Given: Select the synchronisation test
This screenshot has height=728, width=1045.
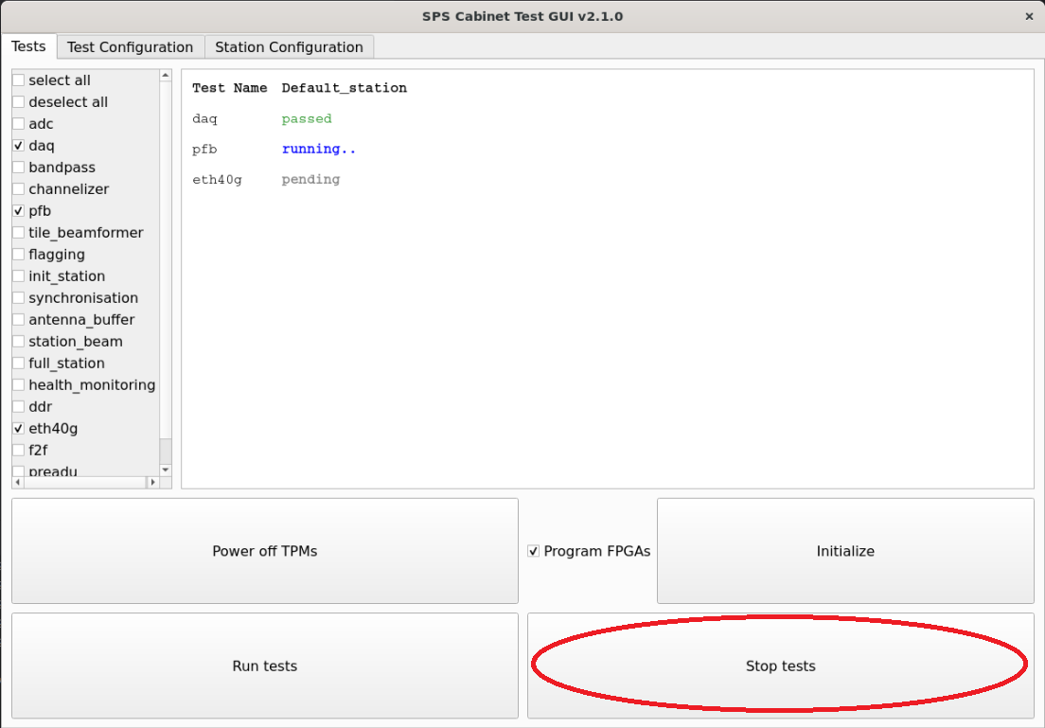Looking at the screenshot, I should (18, 297).
